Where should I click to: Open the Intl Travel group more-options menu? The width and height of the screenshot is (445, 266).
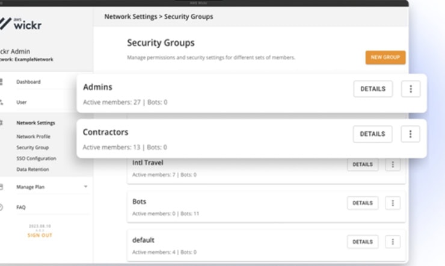click(x=393, y=164)
